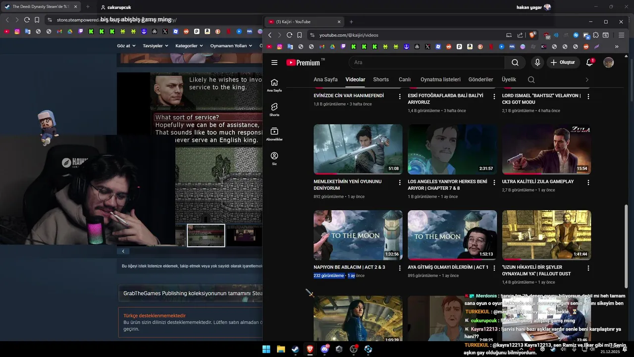Open the YouTube account avatar menu
The height and width of the screenshot is (357, 634).
pos(609,62)
